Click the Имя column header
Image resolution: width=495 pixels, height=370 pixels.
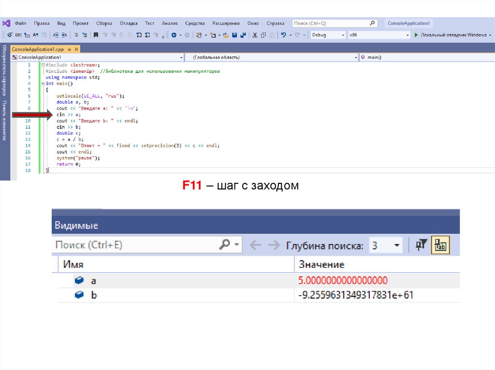pos(73,264)
